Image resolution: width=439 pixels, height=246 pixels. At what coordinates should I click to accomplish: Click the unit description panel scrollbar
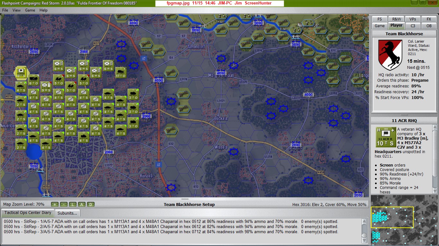pyautogui.click(x=435, y=159)
